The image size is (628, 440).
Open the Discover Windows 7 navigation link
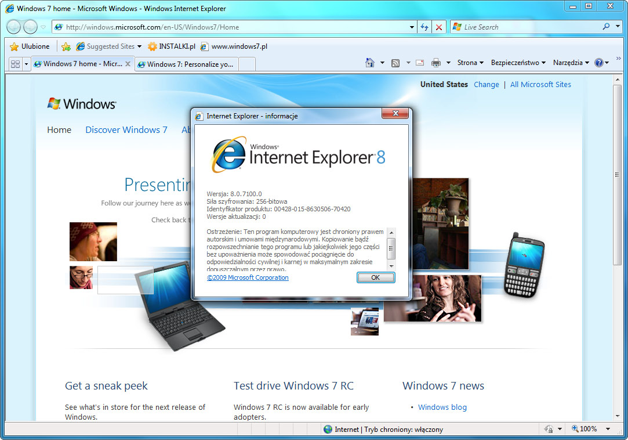(x=126, y=130)
